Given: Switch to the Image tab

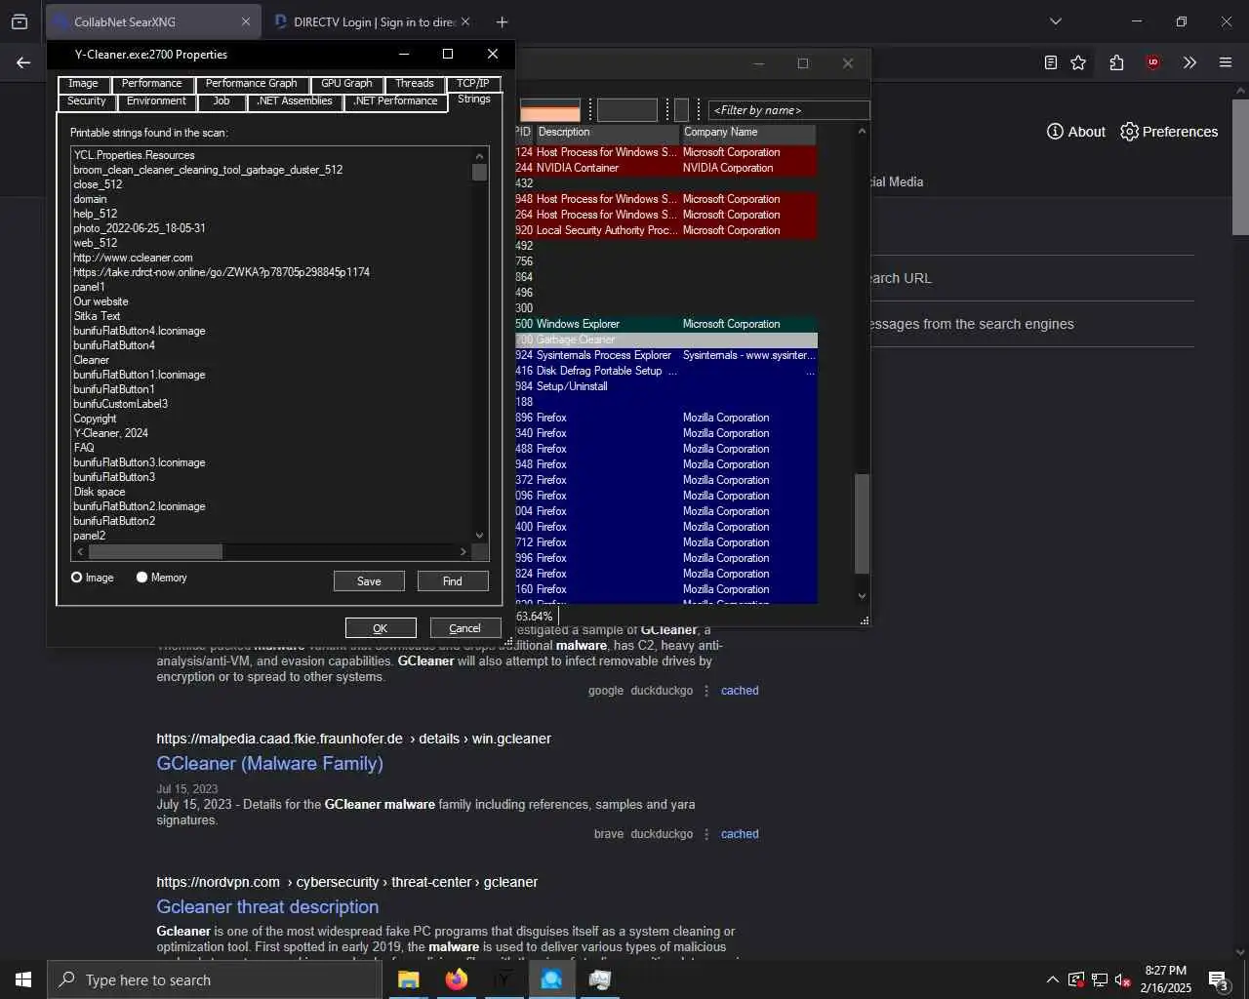Looking at the screenshot, I should (83, 84).
